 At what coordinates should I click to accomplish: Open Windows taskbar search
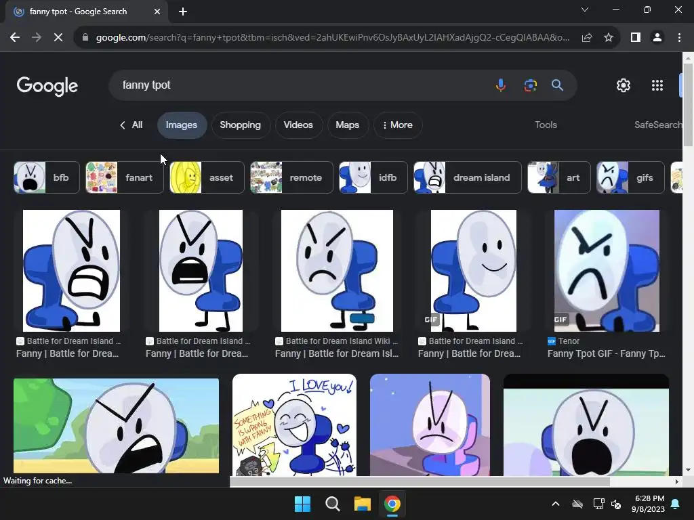[332, 504]
